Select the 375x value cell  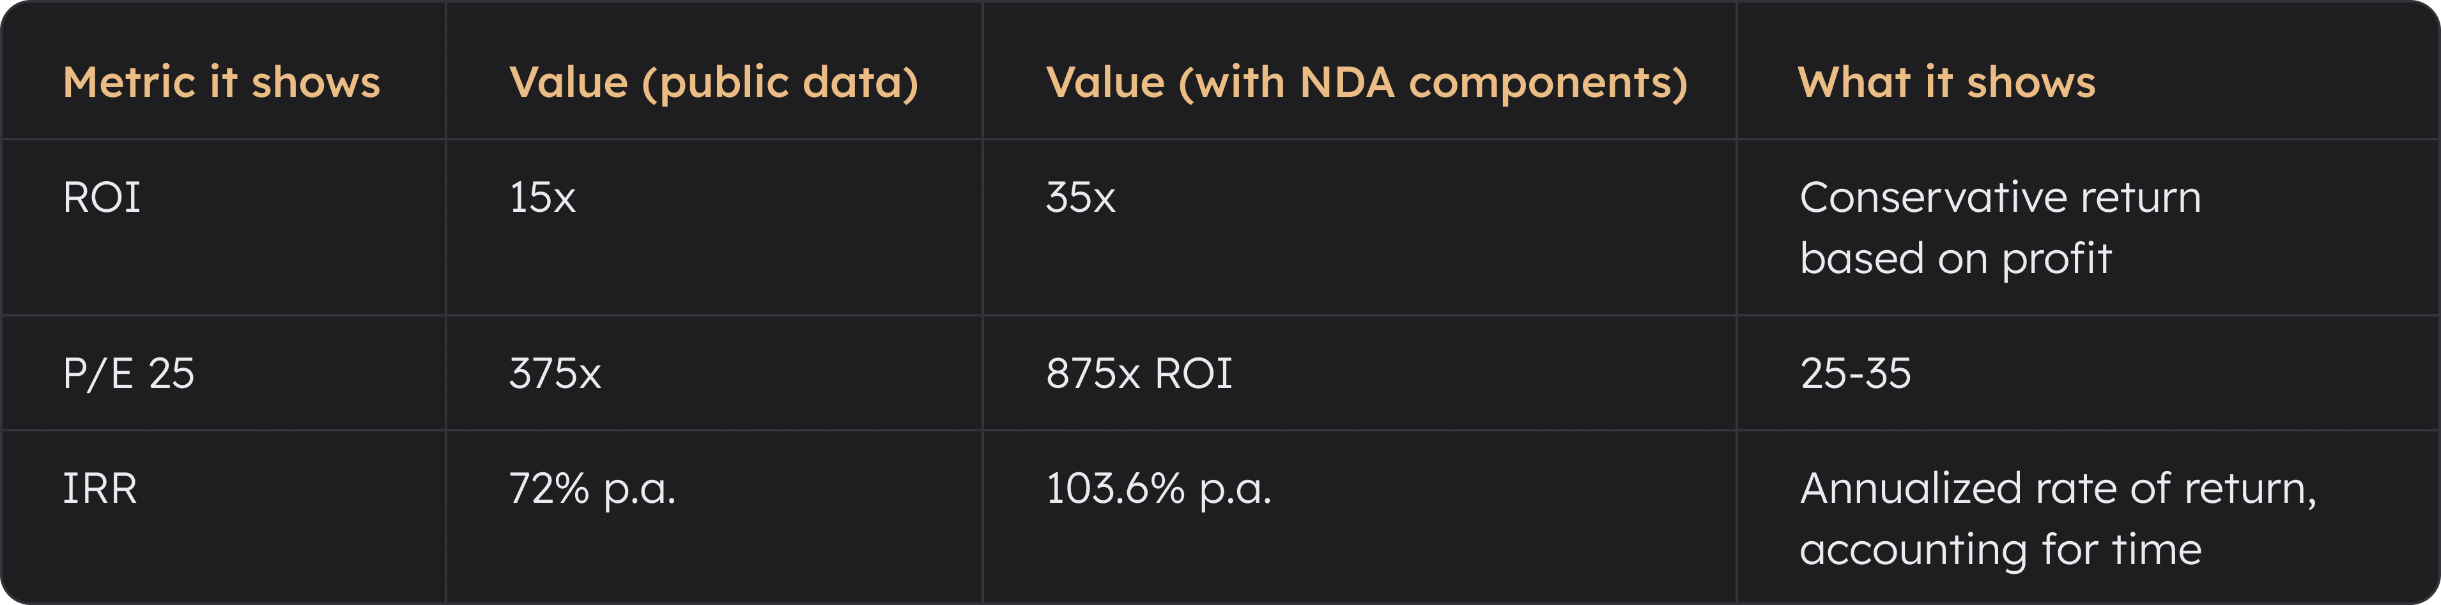555,374
